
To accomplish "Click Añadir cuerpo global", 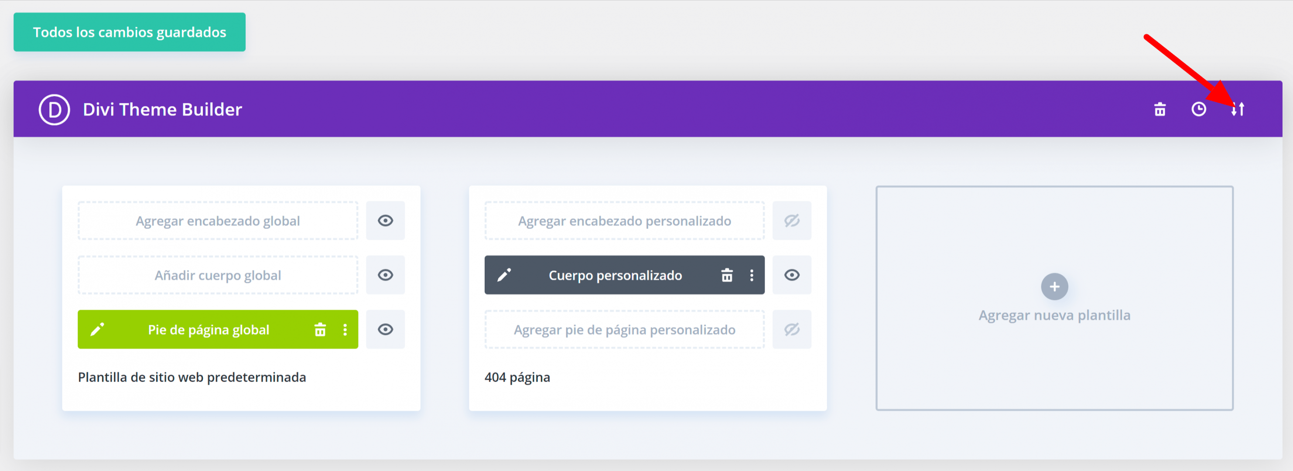I will pyautogui.click(x=218, y=275).
